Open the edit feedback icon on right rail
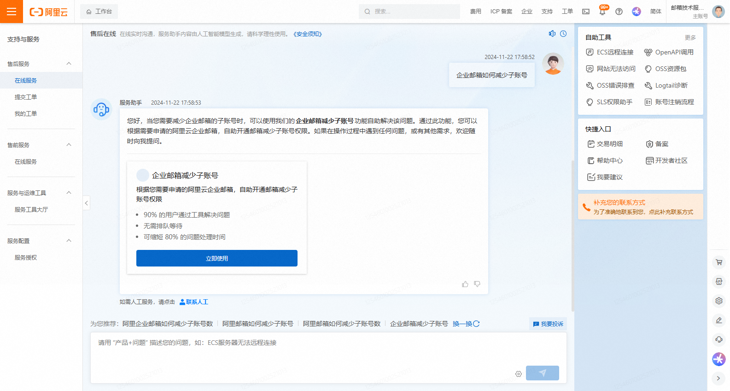 [719, 320]
